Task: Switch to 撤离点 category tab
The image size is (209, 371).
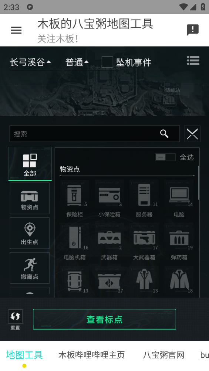Action: tap(30, 268)
